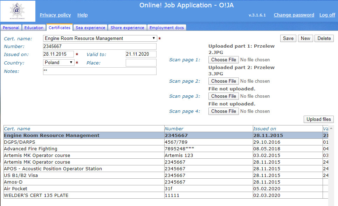
Task: Click the empty Place input field
Action: pos(141,63)
